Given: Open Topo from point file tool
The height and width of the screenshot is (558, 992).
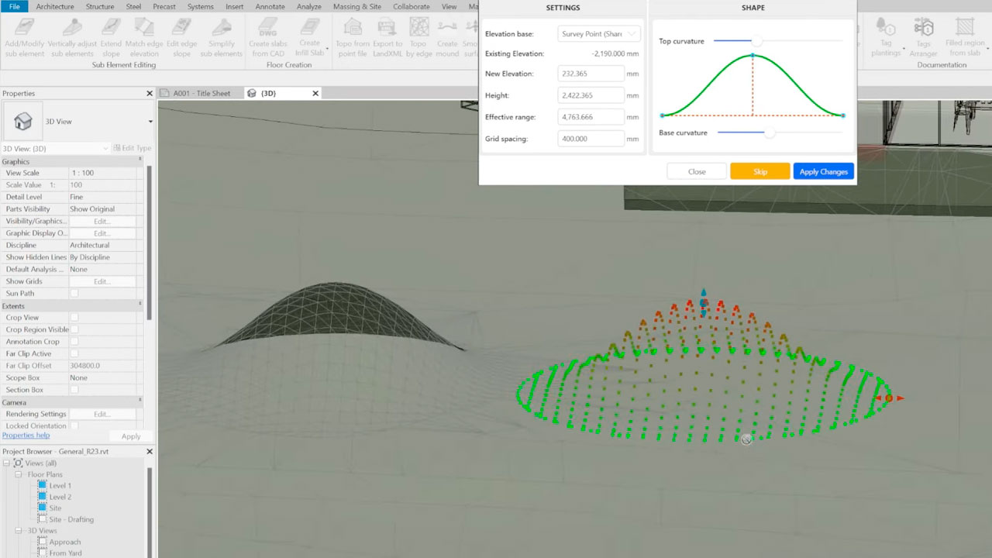Looking at the screenshot, I should 353,36.
